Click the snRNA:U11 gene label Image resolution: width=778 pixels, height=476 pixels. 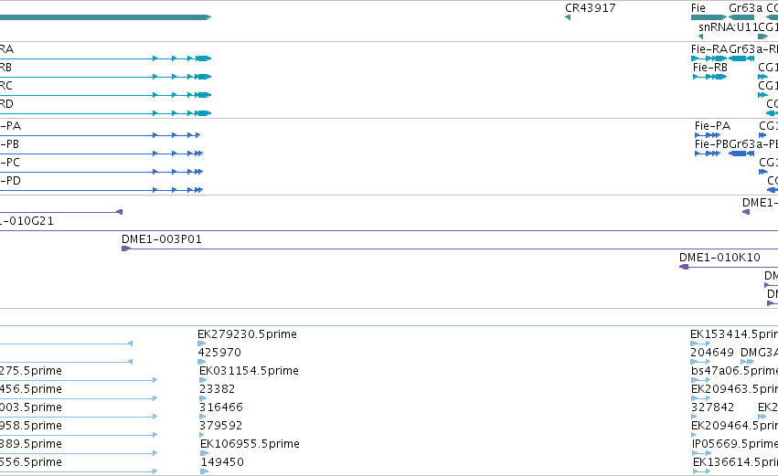click(x=728, y=27)
